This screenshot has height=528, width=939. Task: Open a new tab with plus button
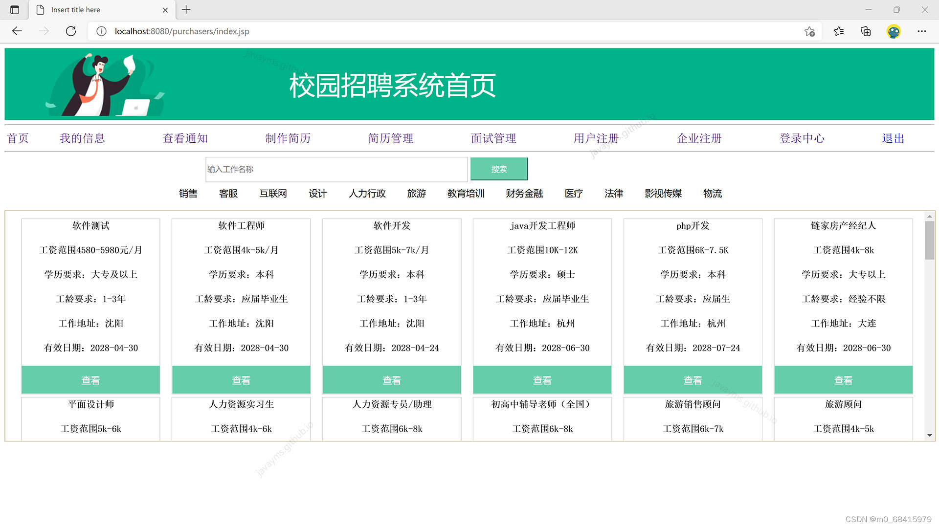(186, 10)
